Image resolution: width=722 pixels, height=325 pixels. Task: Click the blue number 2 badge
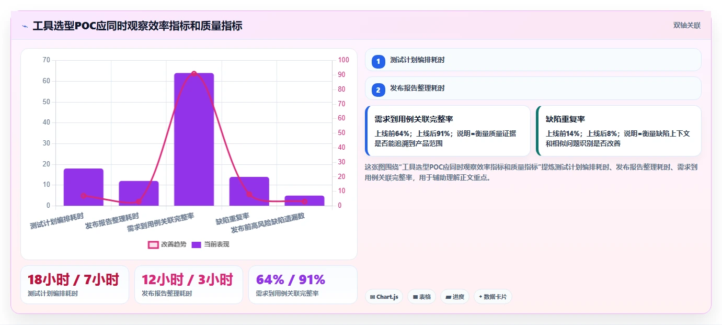coord(378,90)
